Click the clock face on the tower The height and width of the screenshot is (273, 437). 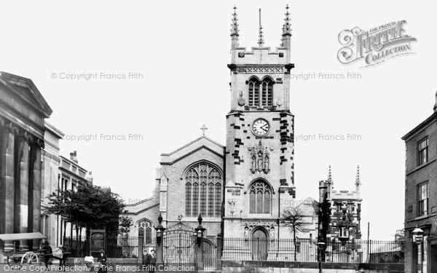tap(261, 127)
